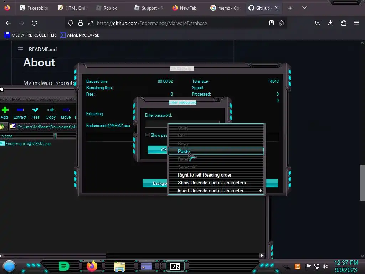Switch to the HTML Online tab
Viewport: 365px width, 274px height.
pyautogui.click(x=73, y=8)
